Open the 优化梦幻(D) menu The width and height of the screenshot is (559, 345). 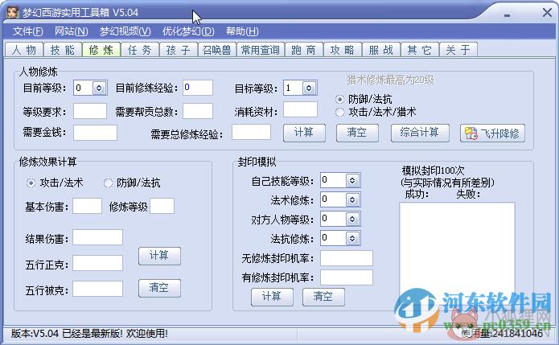[x=188, y=31]
